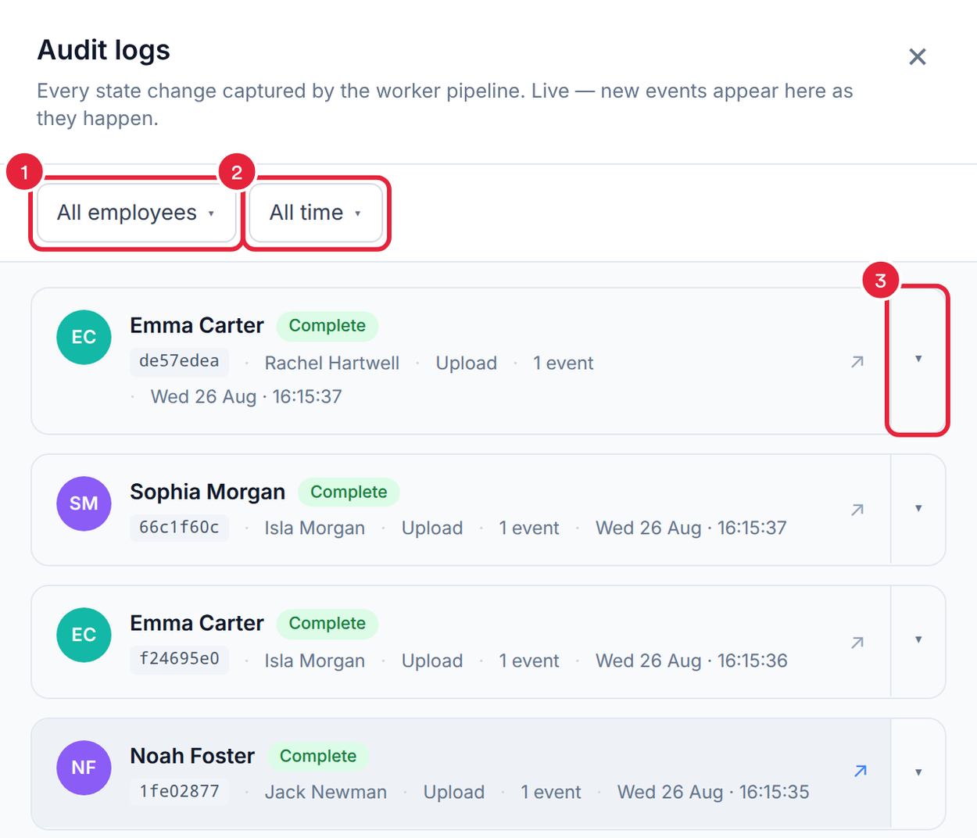Close the Audit logs panel
The image size is (977, 838).
[918, 57]
